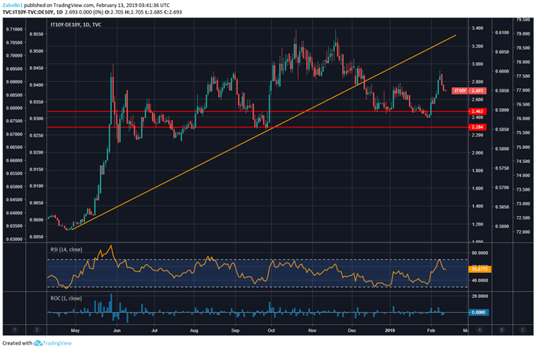Viewport: 536px width, 350px height.
Task: Click the 79.000 value on the far-right axis
Action: pyautogui.click(x=523, y=34)
